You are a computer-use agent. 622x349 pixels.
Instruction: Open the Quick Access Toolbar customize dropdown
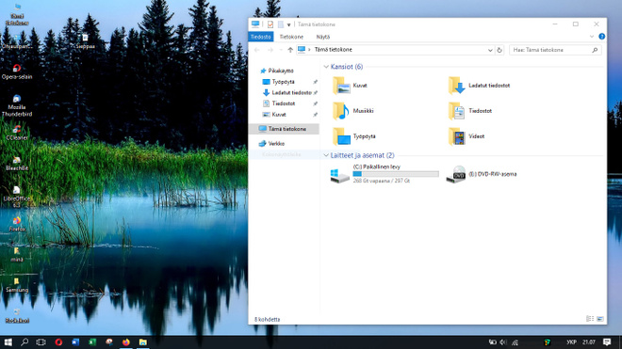(x=288, y=24)
